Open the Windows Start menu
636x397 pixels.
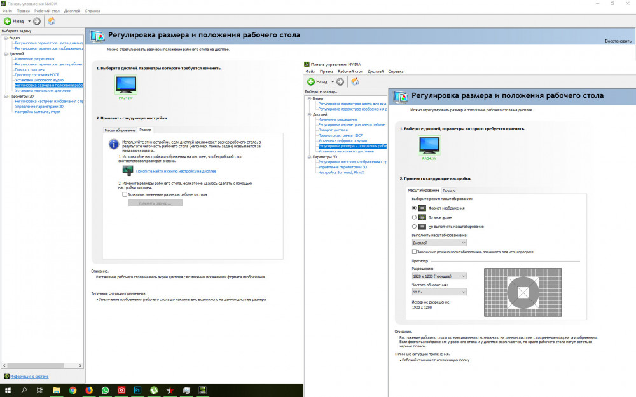tap(7, 391)
